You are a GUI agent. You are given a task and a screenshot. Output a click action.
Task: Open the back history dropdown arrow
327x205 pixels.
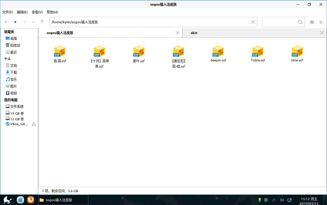pos(15,22)
